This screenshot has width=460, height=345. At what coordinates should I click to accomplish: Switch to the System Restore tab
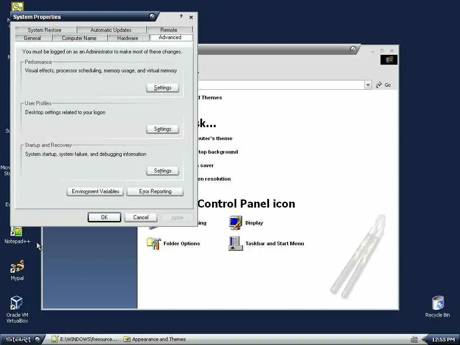tap(44, 30)
